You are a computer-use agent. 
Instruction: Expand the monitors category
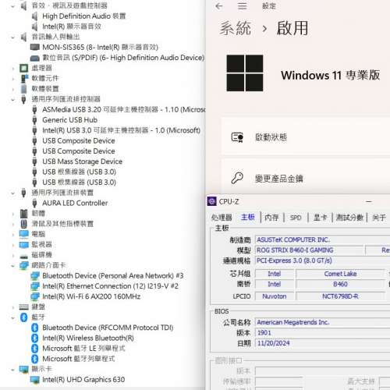click(x=12, y=245)
